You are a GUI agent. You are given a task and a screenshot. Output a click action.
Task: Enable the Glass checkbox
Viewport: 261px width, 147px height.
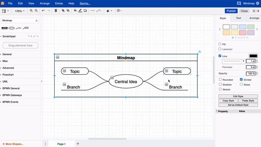pos(241,85)
